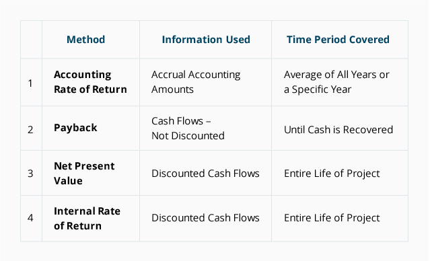The image size is (430, 261).
Task: Select the Accounting Rate of Return cell
Action: (x=90, y=82)
